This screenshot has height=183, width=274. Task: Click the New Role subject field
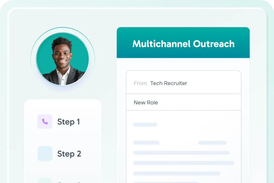184,102
